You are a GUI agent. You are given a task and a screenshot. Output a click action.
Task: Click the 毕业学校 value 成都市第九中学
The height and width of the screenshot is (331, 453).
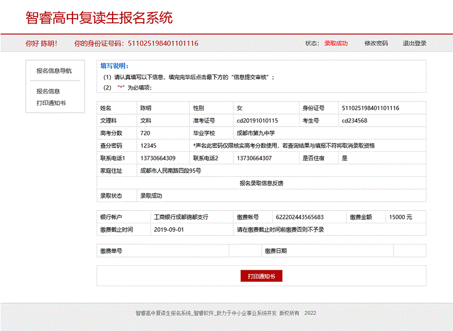click(255, 133)
